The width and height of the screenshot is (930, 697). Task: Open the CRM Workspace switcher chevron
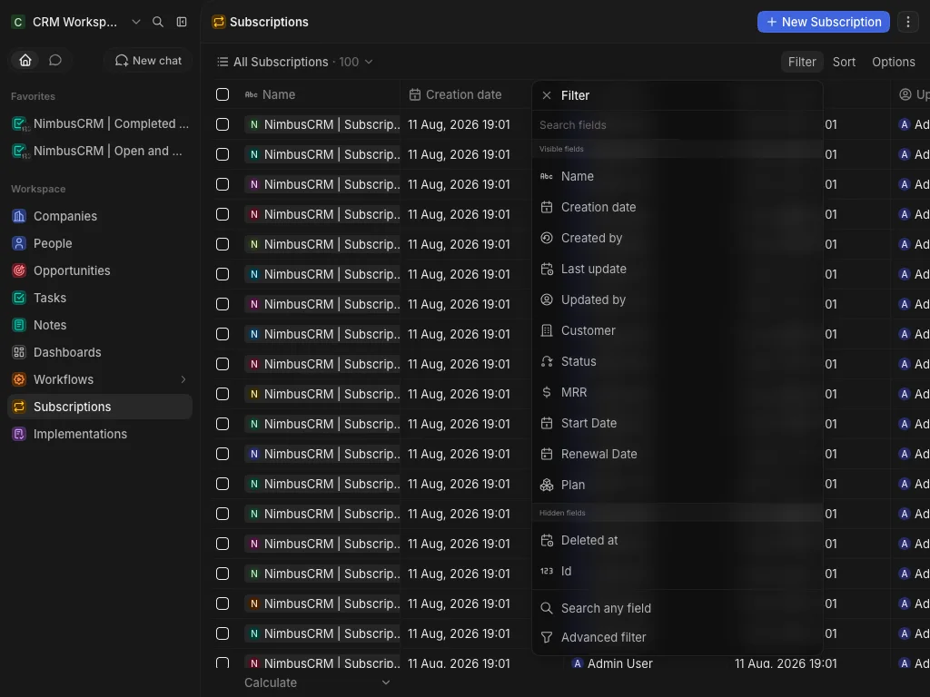pos(136,22)
